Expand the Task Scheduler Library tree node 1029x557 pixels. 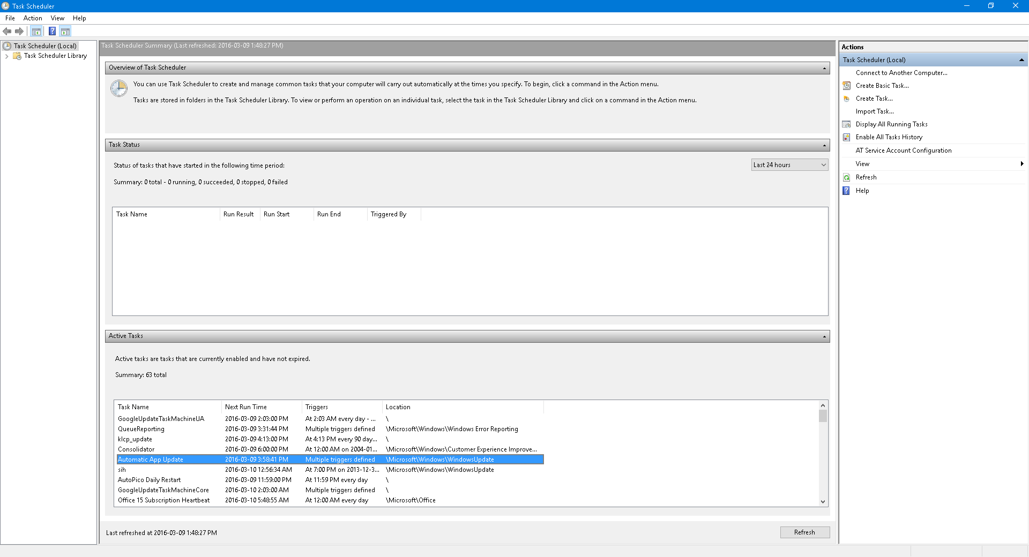6,56
